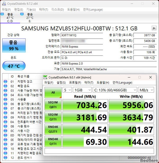This screenshot has width=159, height=163.
Task: Click the next disk arrow button
Action: (x=154, y=28)
